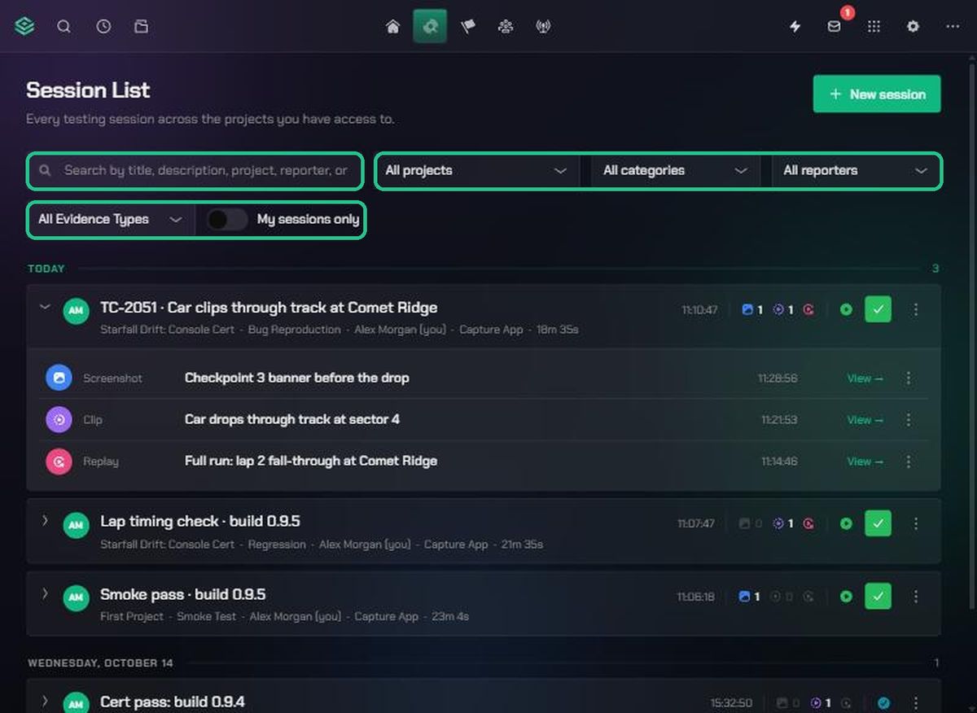Open the settings gear icon

pyautogui.click(x=913, y=26)
